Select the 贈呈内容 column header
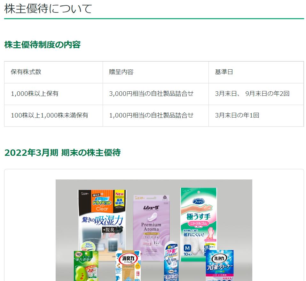Screen dimensions: 306x281 121,72
